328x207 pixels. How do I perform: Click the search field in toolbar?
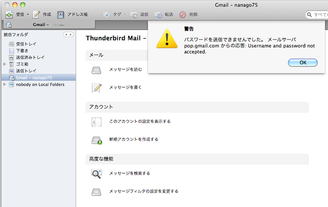(x=317, y=15)
